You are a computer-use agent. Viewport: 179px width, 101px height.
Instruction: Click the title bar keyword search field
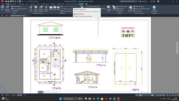pos(128,1)
